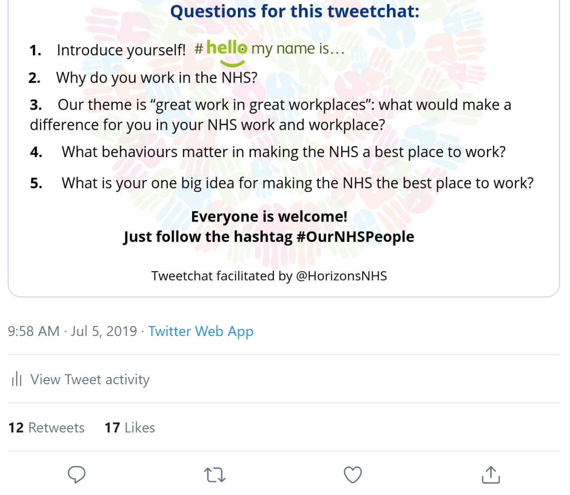Screen dimensions: 570x495
Task: Click question 5 about one big idea
Action: pyautogui.click(x=297, y=183)
